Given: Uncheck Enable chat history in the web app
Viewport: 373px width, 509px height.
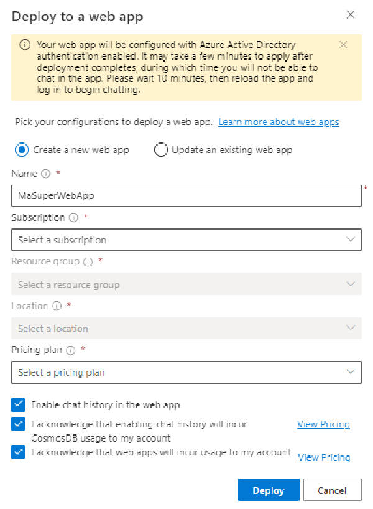Looking at the screenshot, I should point(18,405).
